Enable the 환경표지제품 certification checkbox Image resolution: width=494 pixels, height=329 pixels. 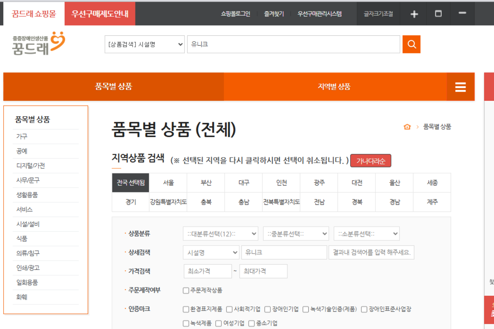(186, 309)
